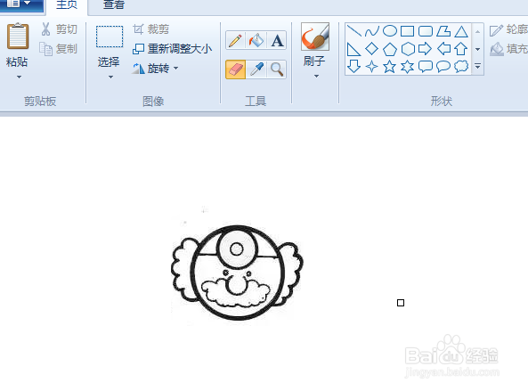Show next row of shapes gallery
This screenshot has height=391, width=528.
477,49
